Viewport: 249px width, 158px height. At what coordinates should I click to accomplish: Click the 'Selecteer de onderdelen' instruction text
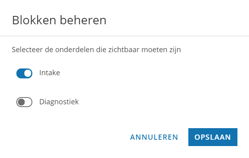[x=97, y=50]
